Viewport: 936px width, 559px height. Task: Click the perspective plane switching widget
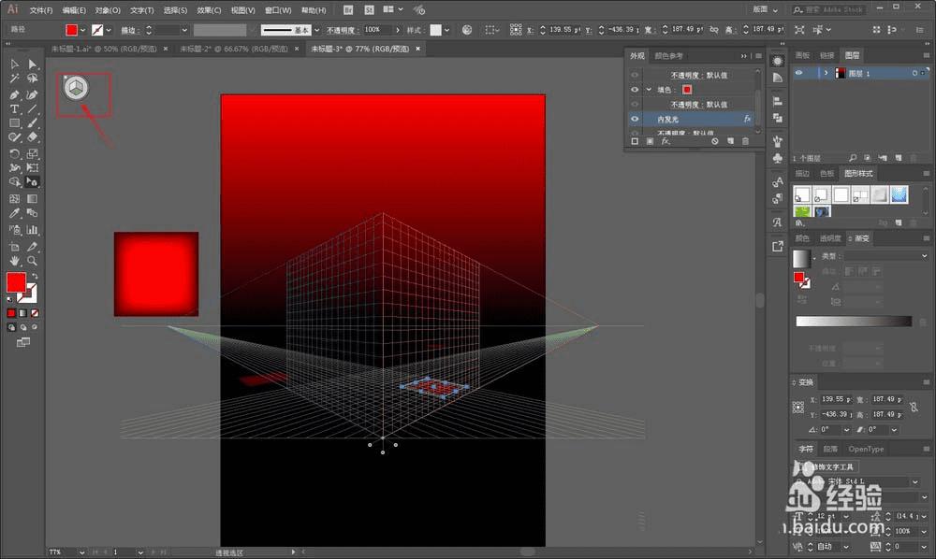pos(77,88)
